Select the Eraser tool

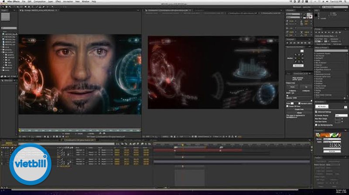(x=43, y=7)
